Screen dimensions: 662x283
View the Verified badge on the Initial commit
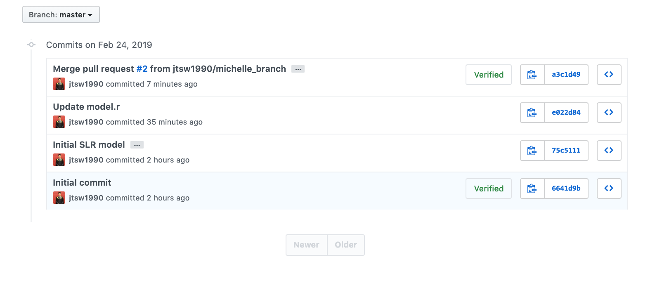pyautogui.click(x=488, y=188)
